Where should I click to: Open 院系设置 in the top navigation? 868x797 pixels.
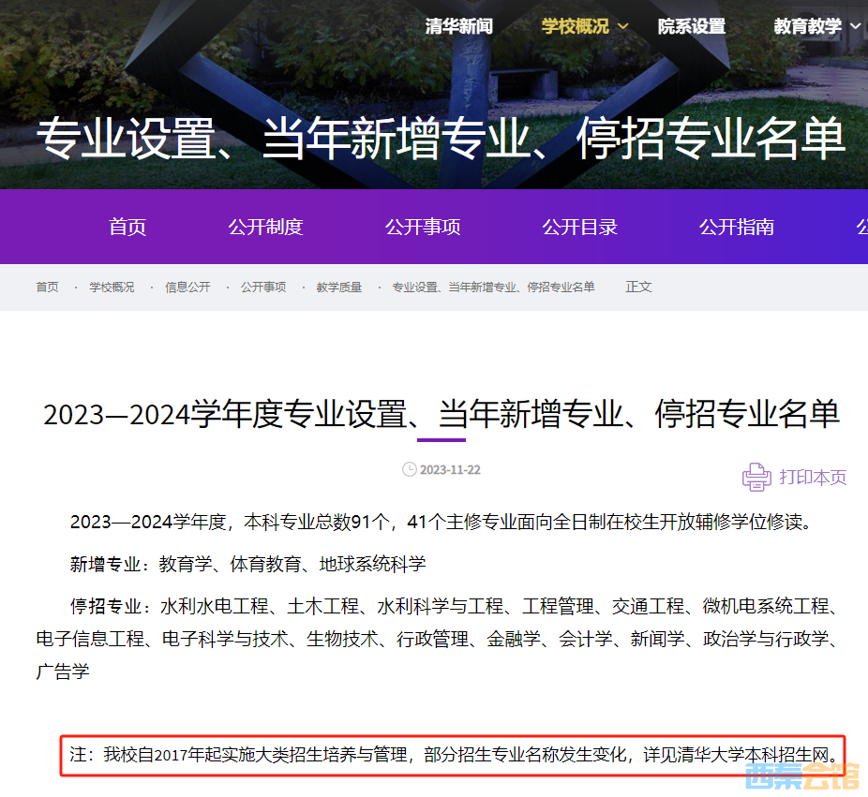click(691, 26)
